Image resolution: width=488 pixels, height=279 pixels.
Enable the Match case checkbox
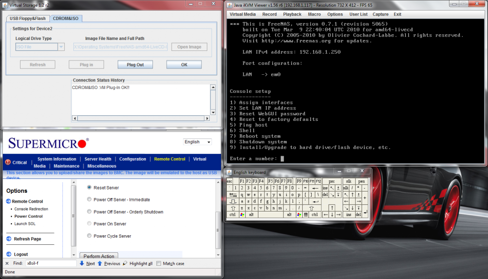click(159, 263)
